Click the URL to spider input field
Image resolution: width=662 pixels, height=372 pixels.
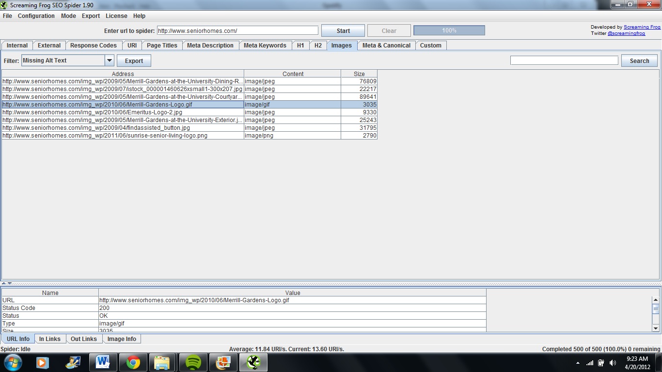click(237, 31)
